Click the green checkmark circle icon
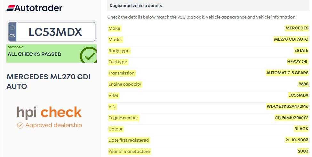The width and height of the screenshot is (312, 157). (88, 55)
